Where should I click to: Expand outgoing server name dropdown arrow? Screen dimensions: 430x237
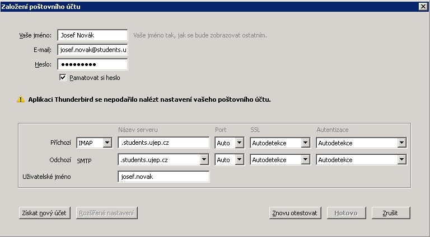pyautogui.click(x=204, y=160)
